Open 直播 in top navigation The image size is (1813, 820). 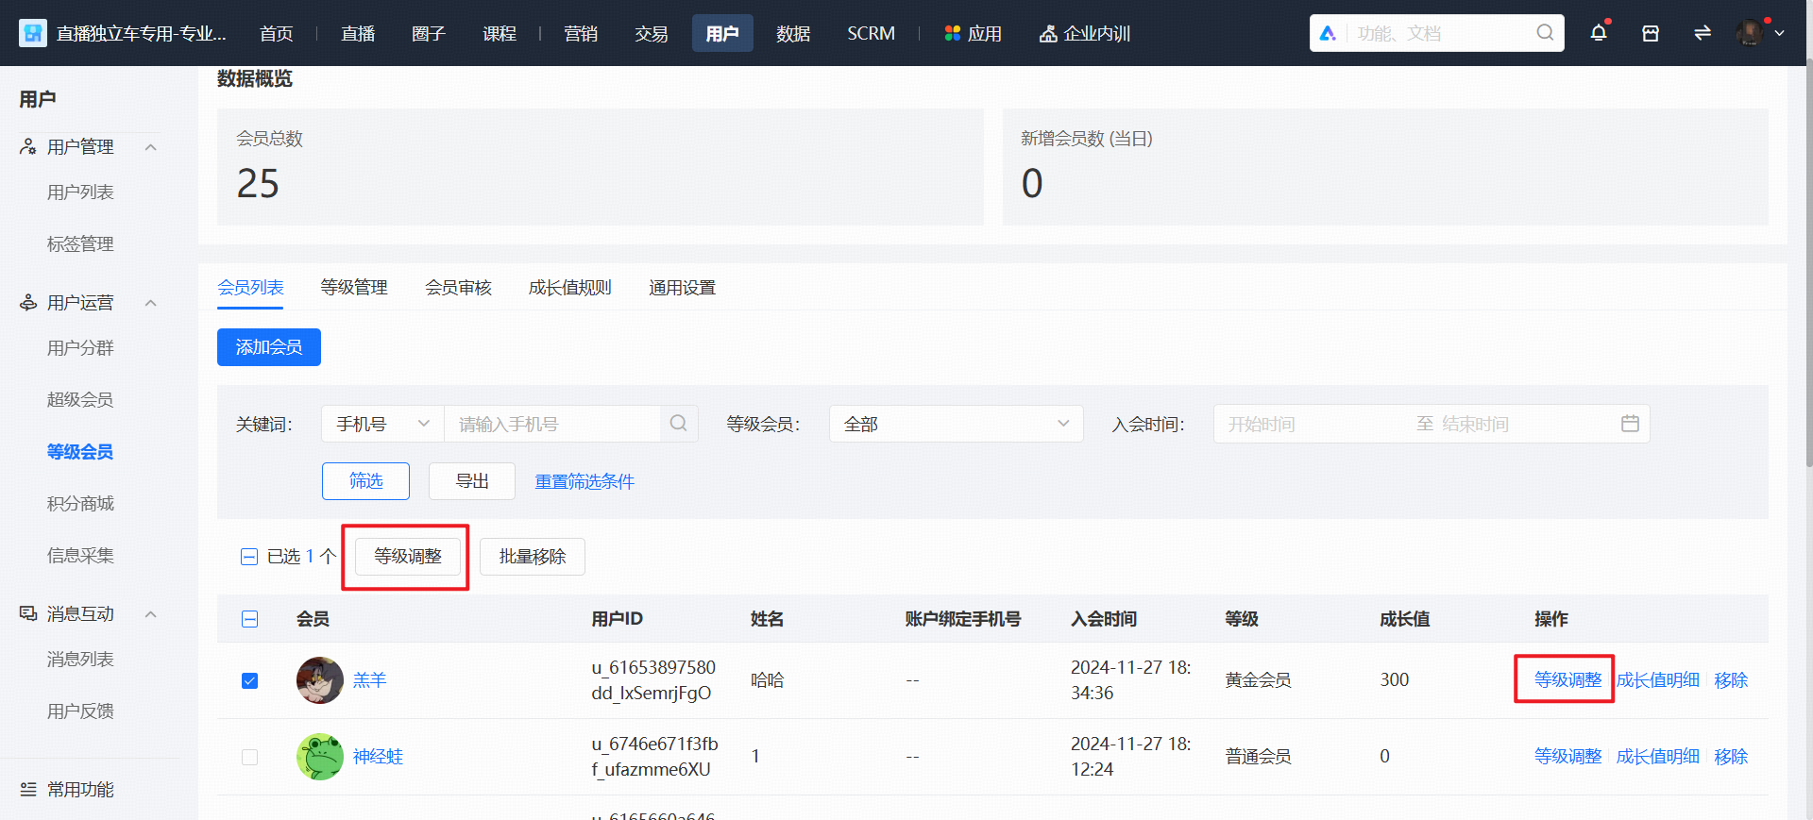click(x=358, y=34)
